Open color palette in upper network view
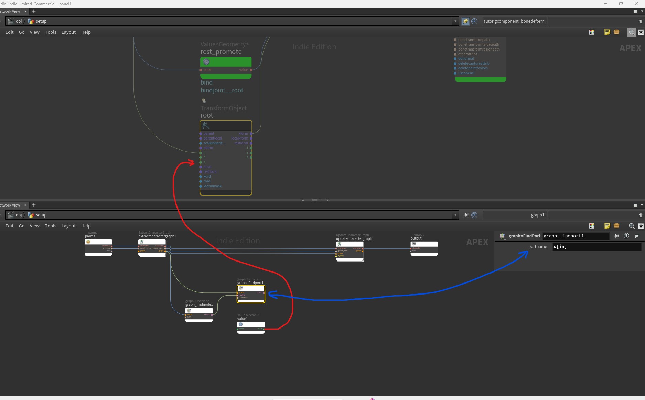Viewport: 645px width, 400px height. 592,32
